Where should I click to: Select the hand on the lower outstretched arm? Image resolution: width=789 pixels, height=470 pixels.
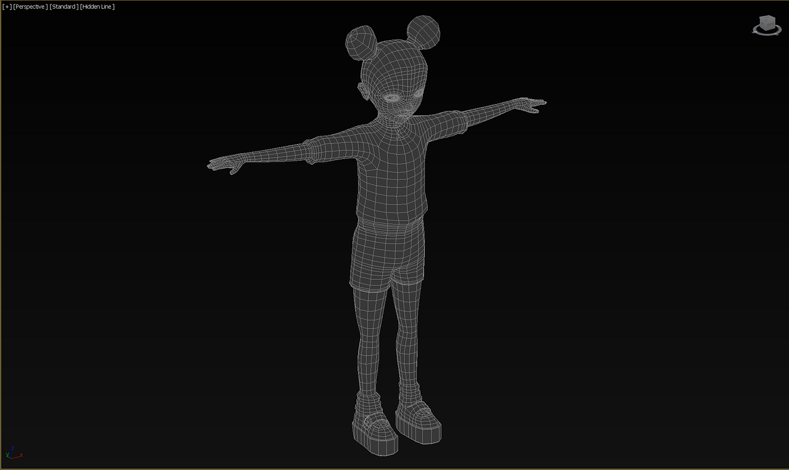point(223,164)
